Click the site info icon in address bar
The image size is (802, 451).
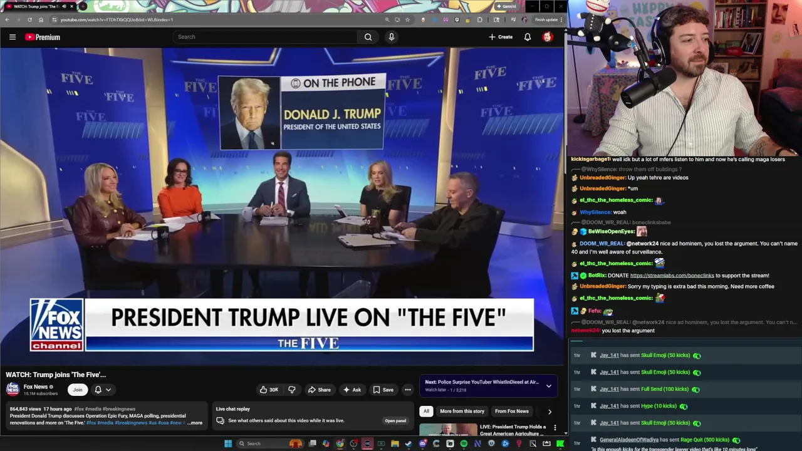coord(55,19)
